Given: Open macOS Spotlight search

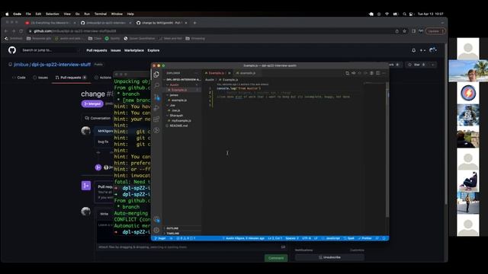Looking at the screenshot, I should click(404, 14).
